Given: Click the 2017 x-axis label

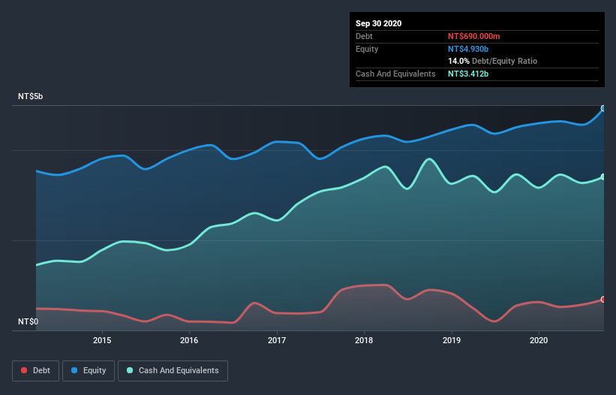Looking at the screenshot, I should 277,340.
